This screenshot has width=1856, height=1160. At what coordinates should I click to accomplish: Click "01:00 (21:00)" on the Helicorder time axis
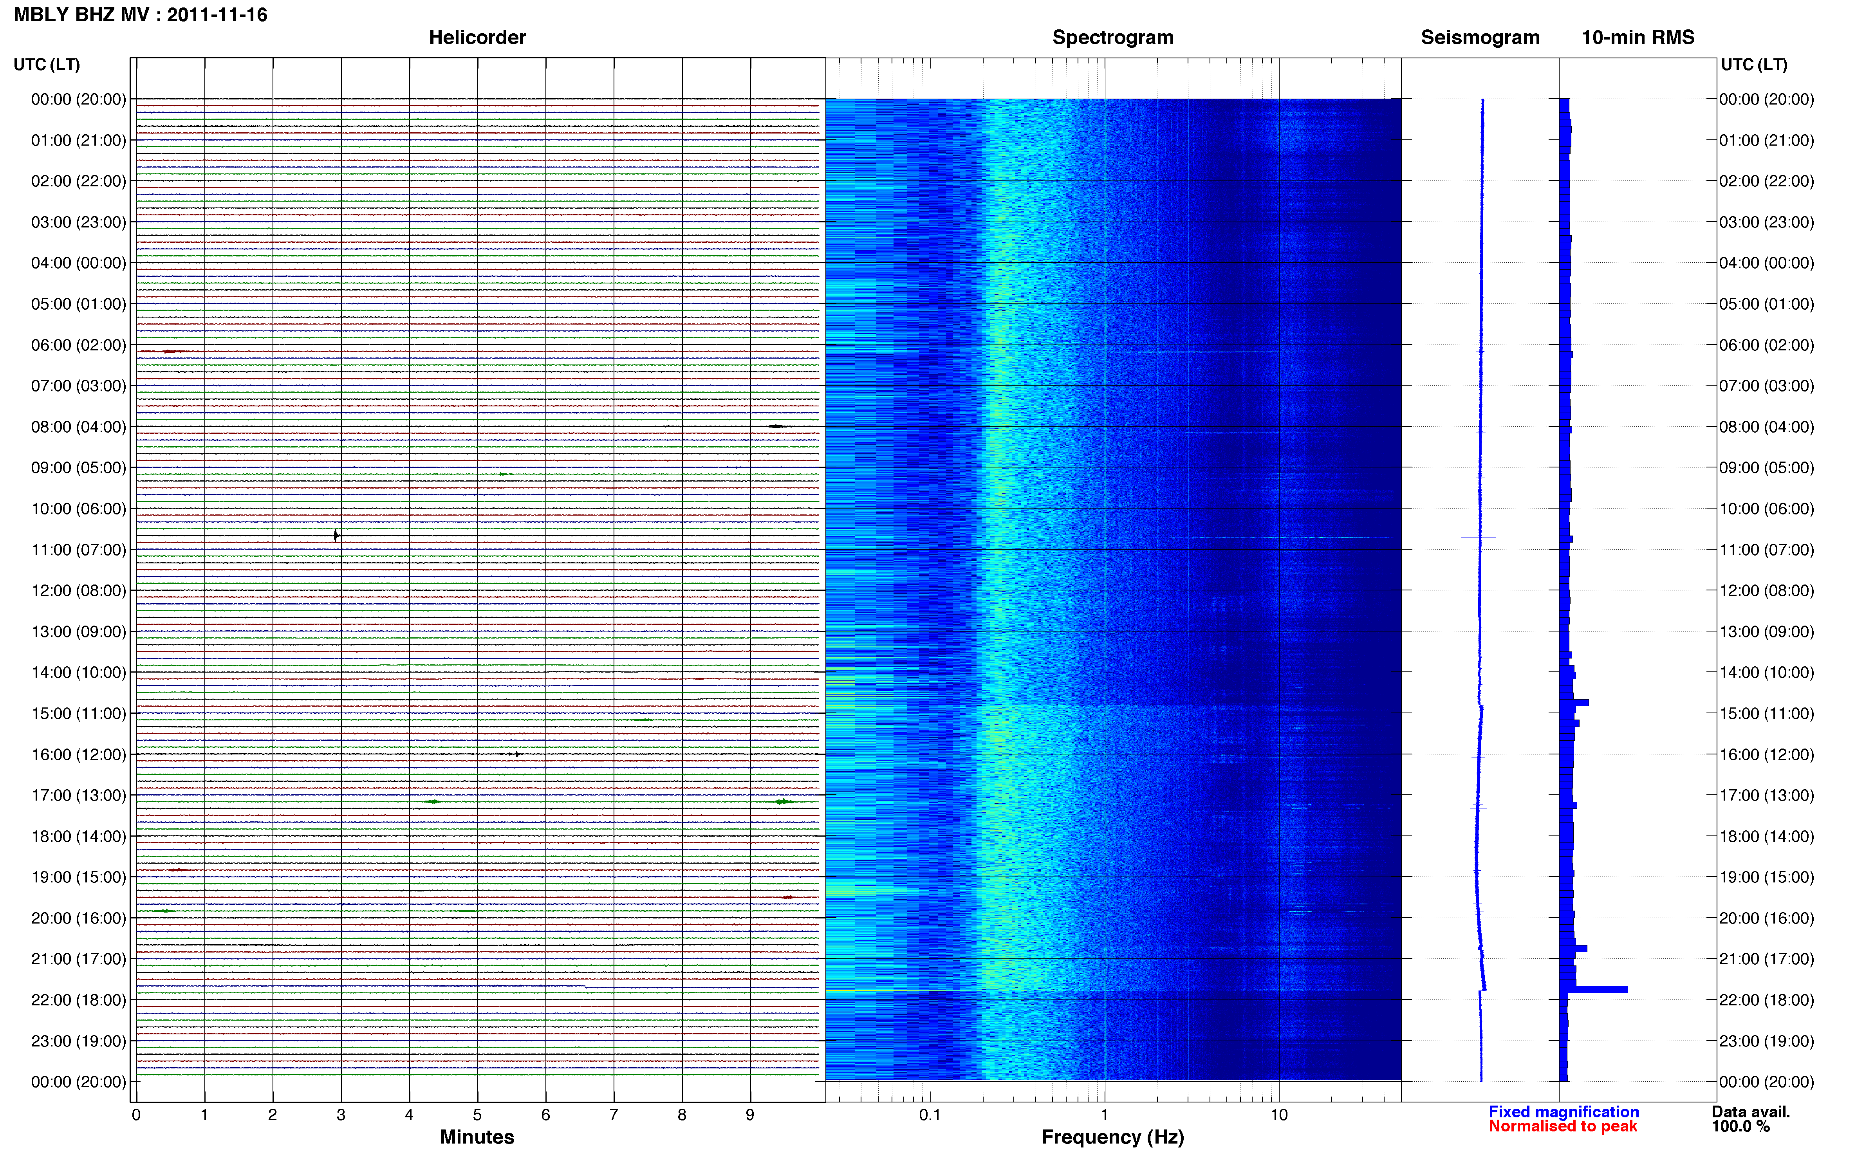(78, 141)
